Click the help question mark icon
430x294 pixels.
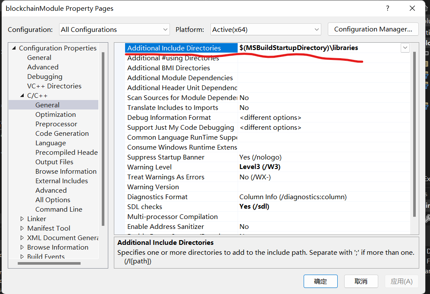(387, 8)
